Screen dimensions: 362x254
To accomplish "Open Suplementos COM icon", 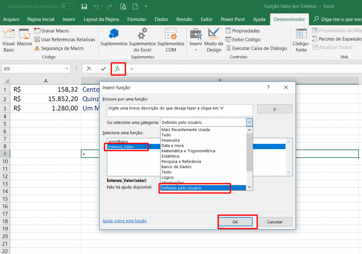I will 171,40.
